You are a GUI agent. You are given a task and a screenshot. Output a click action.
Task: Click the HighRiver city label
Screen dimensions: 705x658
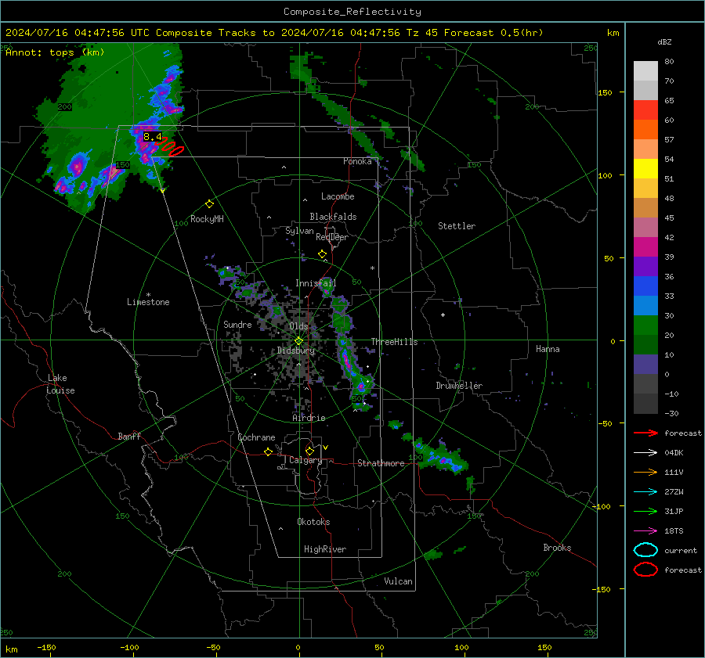tap(325, 549)
